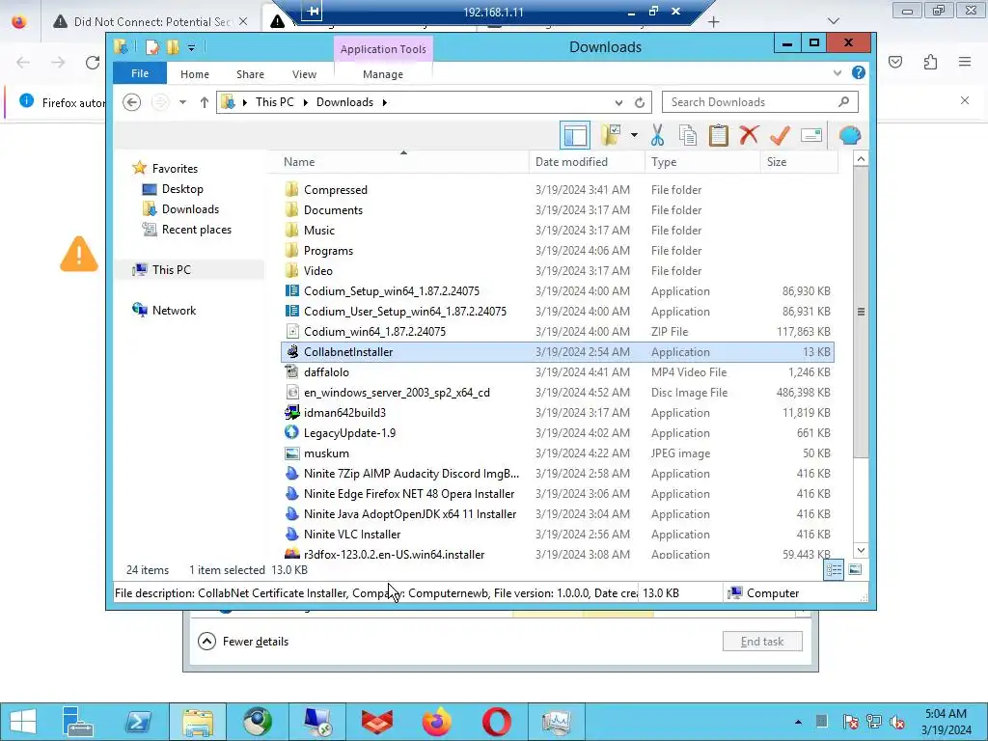This screenshot has width=988, height=741.
Task: Open Firefox from the taskbar
Action: click(x=437, y=722)
